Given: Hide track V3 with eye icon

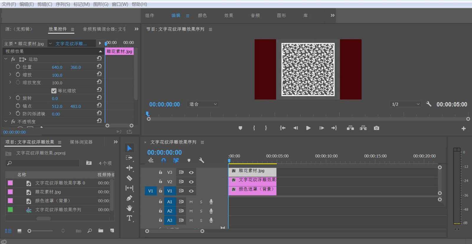Looking at the screenshot, I should pos(191,173).
